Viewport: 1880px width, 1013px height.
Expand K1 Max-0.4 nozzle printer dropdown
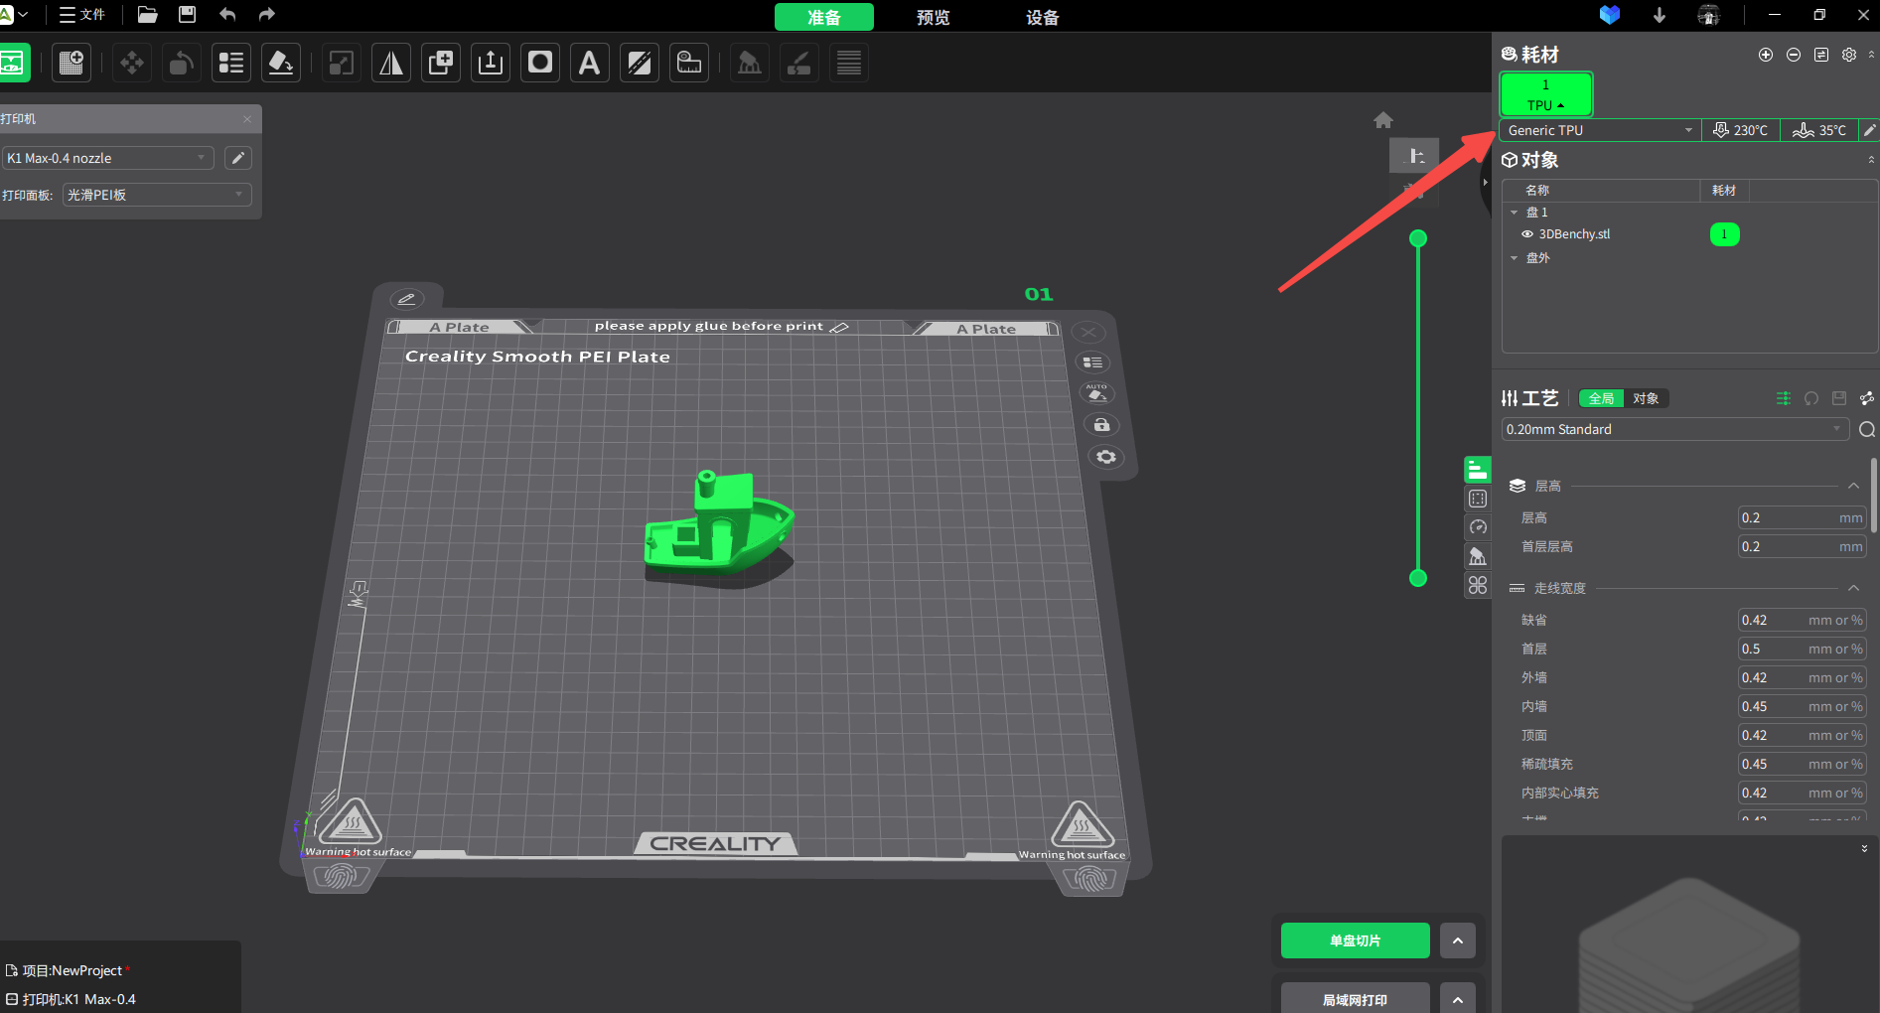[x=107, y=158]
